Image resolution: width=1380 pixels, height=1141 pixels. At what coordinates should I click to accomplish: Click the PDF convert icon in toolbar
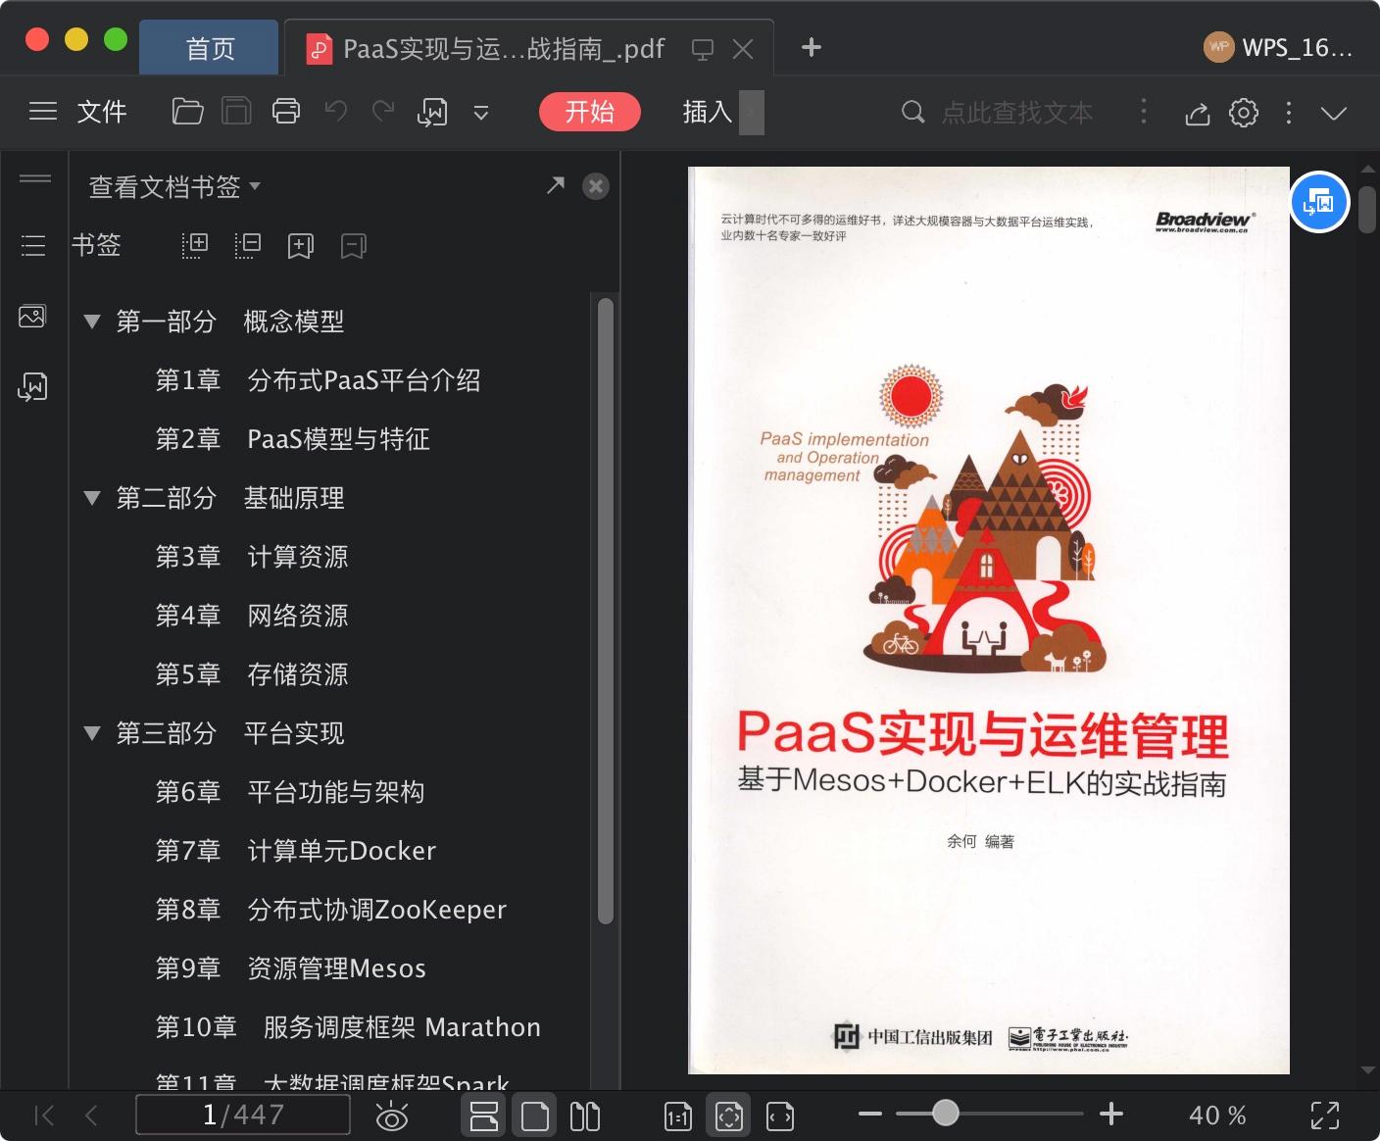click(x=432, y=112)
